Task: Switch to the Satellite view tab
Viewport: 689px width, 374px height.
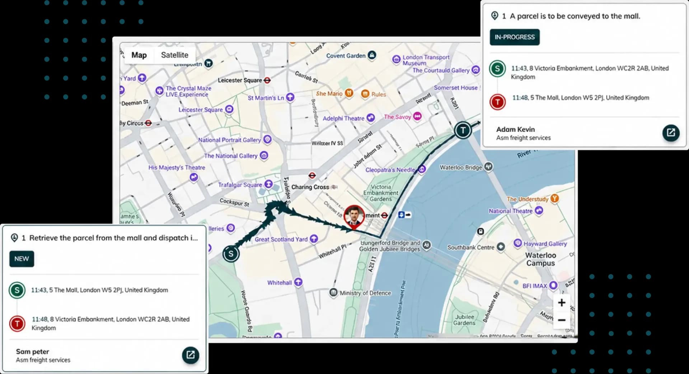Action: click(x=174, y=55)
